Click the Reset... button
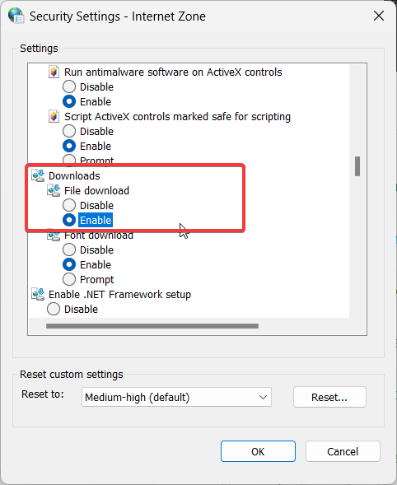 point(329,397)
